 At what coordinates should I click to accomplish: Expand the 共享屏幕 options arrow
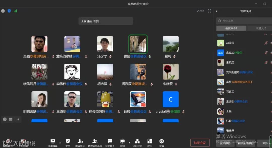click(60, 143)
